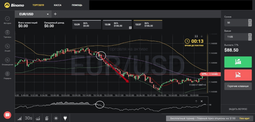
Task: Open the 30s timeframe selector
Action: click(x=28, y=118)
